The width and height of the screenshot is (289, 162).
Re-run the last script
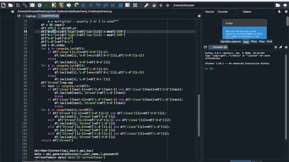(x=76, y=5)
